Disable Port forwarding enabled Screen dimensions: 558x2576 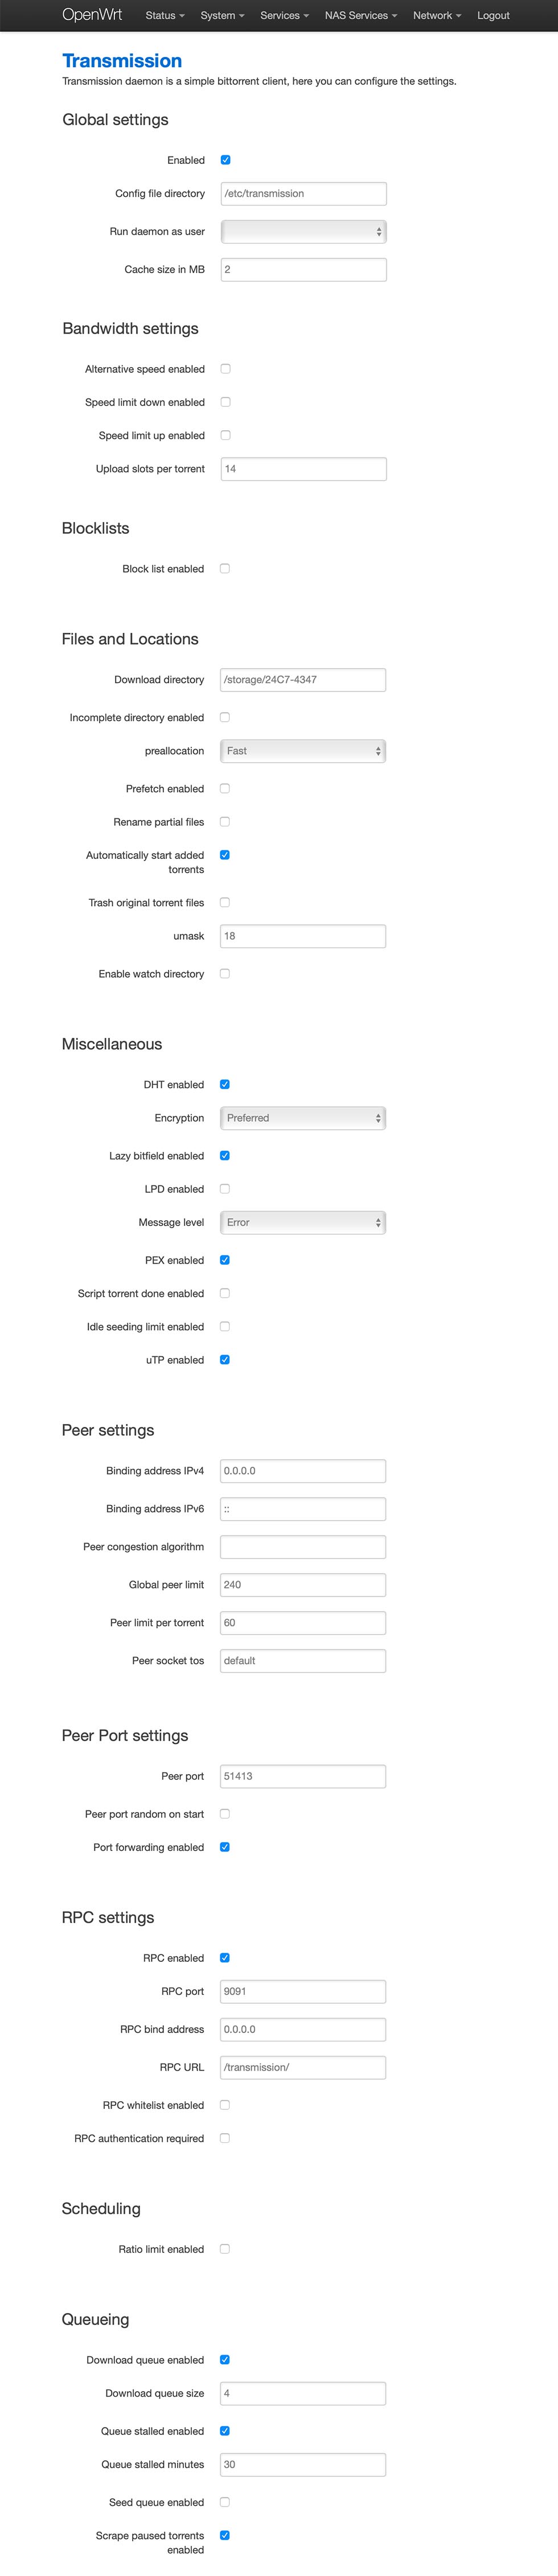pos(225,1847)
